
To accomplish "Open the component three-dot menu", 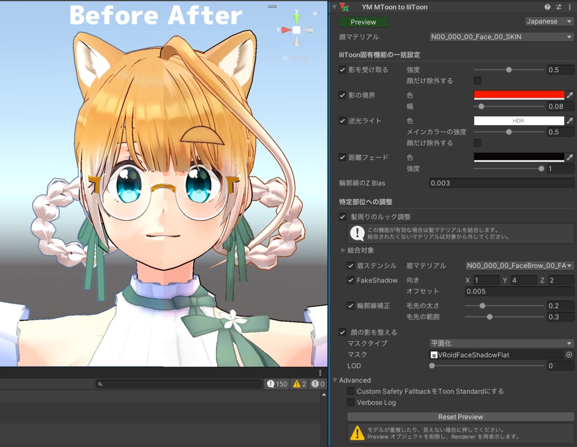I will point(570,7).
